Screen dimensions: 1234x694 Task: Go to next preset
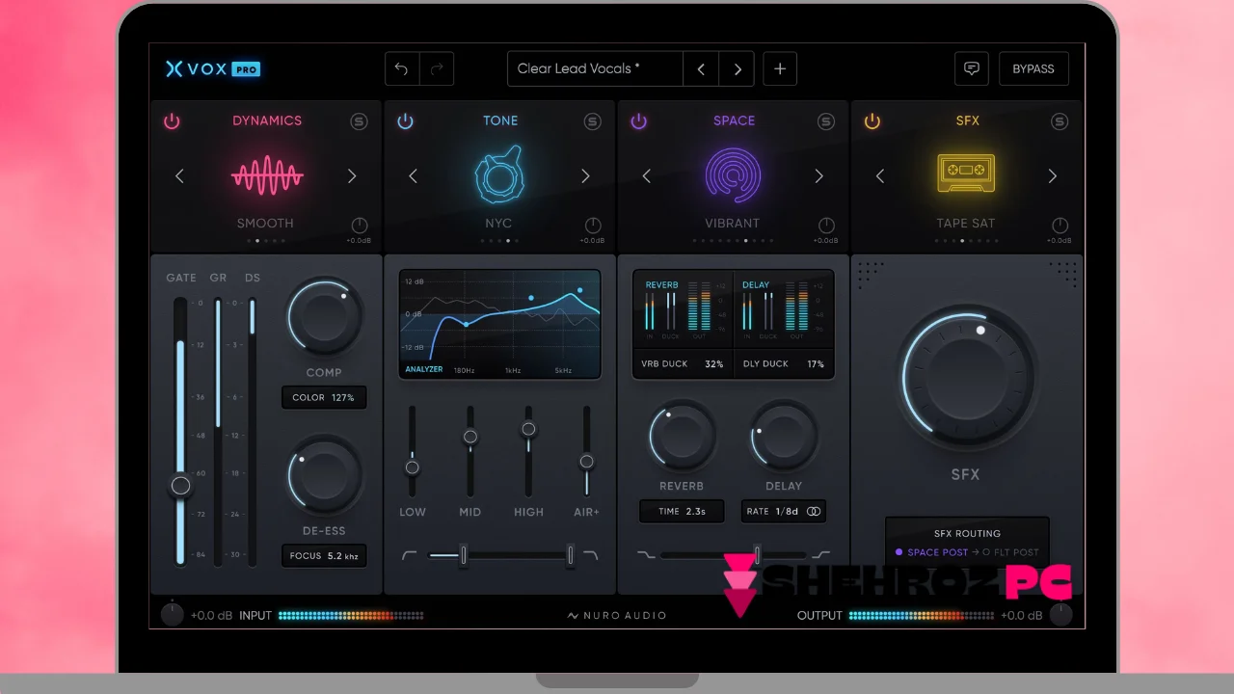(738, 68)
